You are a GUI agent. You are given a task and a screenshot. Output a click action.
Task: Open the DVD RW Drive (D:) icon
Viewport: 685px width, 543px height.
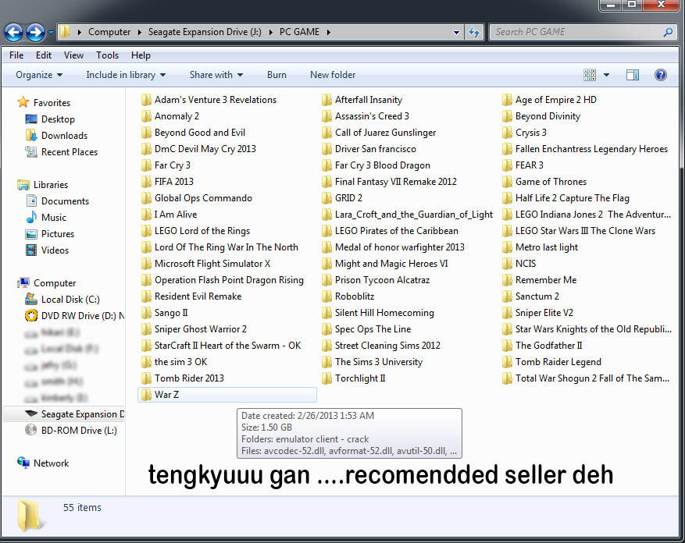pyautogui.click(x=31, y=316)
